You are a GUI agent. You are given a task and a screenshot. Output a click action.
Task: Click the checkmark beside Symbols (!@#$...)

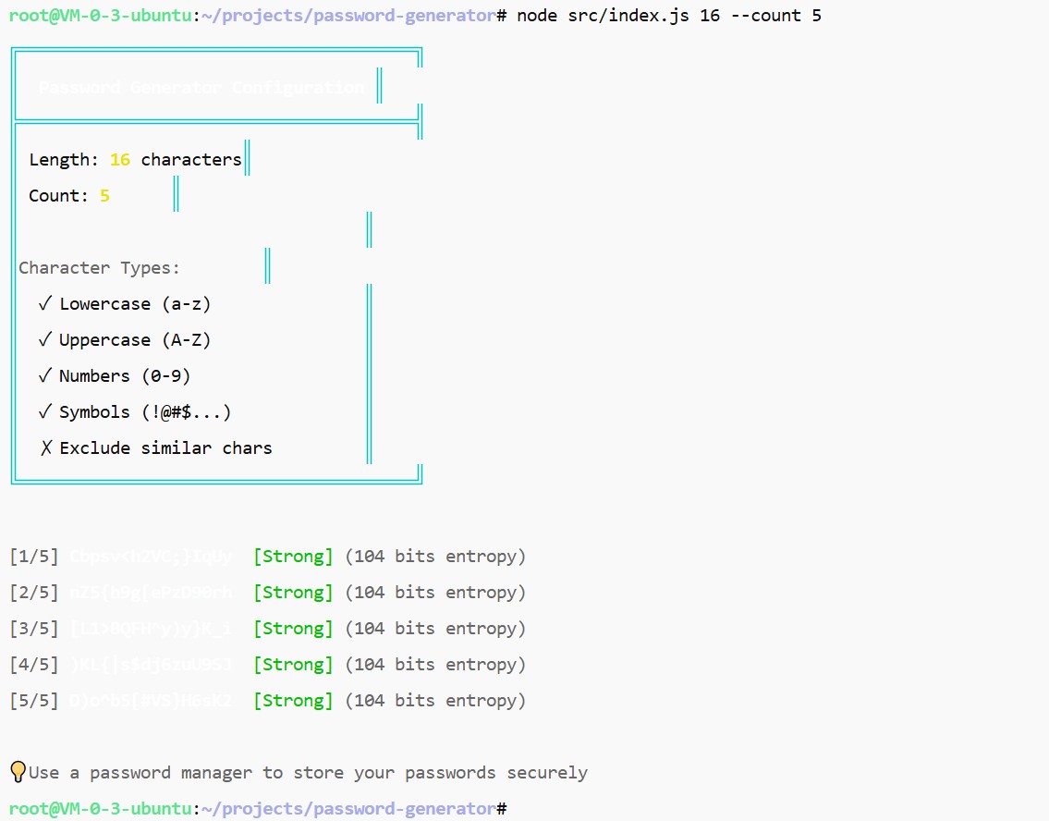tap(44, 411)
